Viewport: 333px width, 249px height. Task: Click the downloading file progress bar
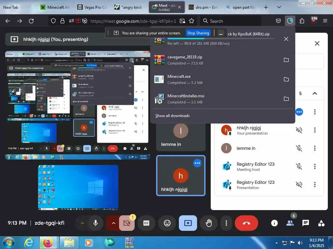click(220, 39)
